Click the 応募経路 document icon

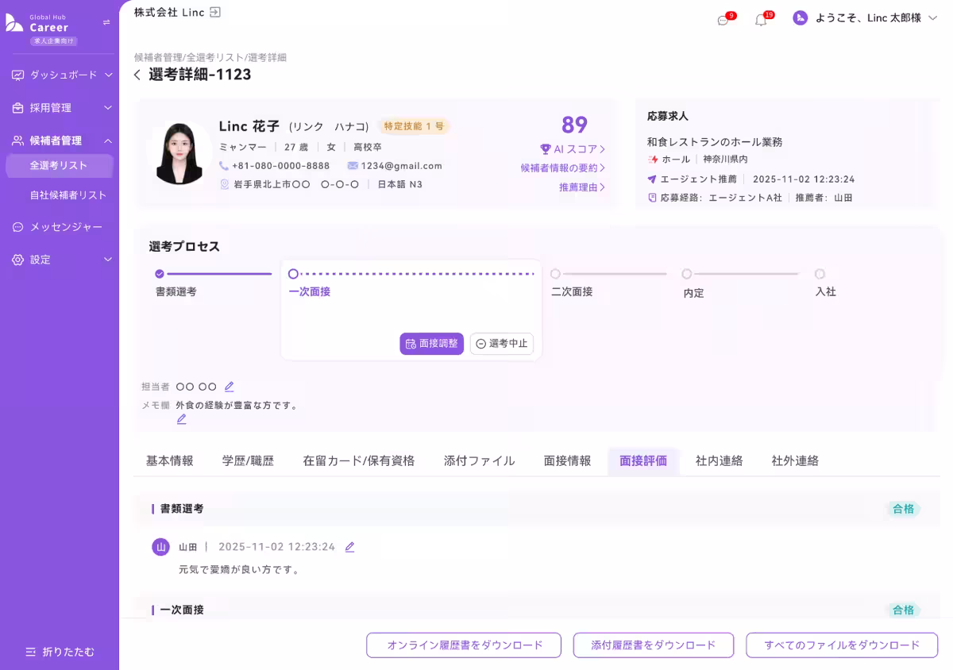coord(652,198)
